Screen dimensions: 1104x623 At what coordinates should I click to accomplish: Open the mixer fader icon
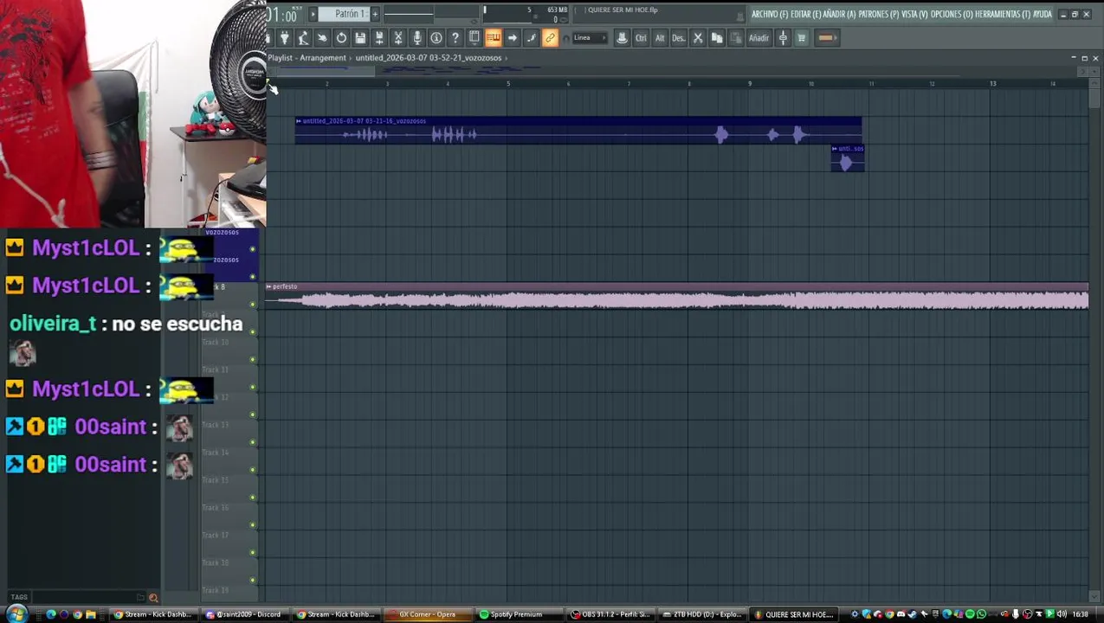pyautogui.click(x=783, y=38)
